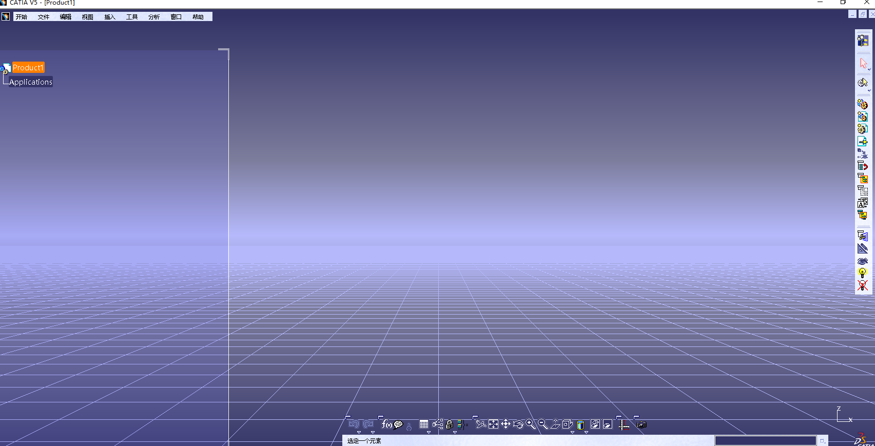Click the Measure Between ruler icon
This screenshot has height=446, width=875.
click(624, 424)
